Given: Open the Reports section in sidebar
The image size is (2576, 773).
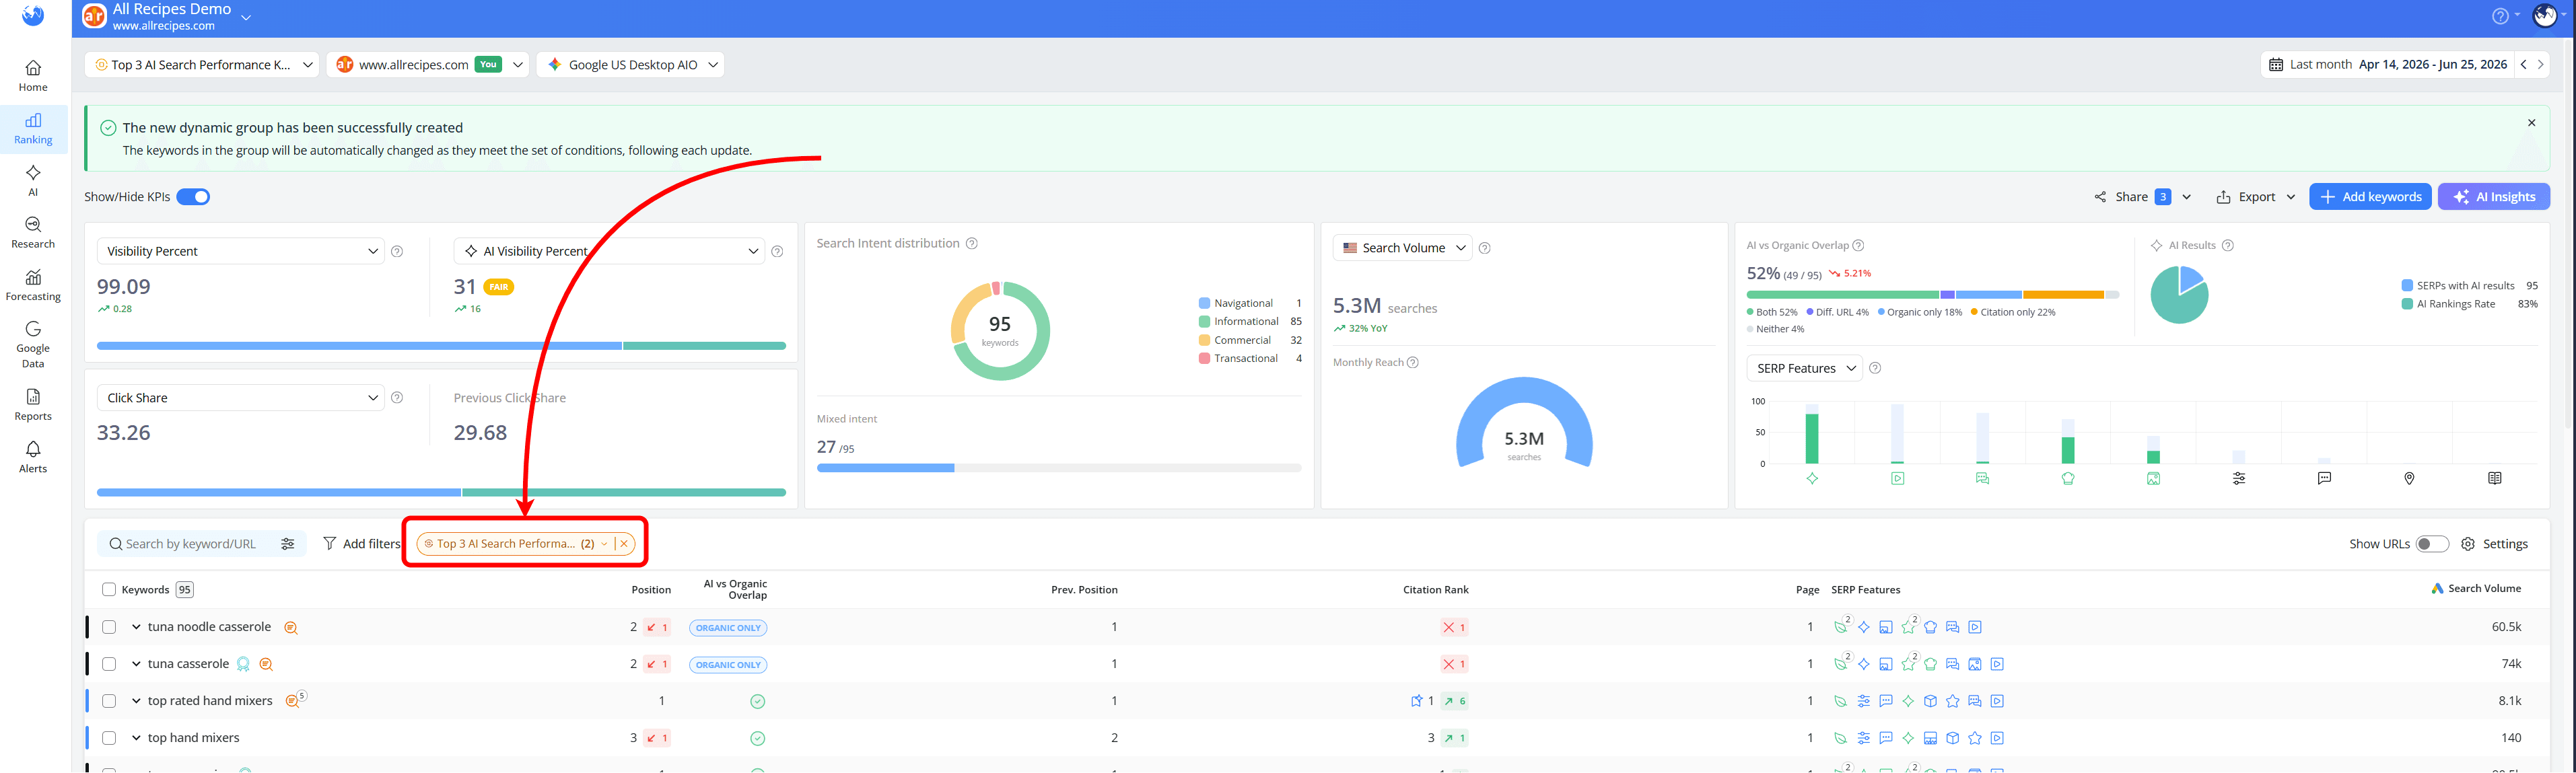Looking at the screenshot, I should point(33,405).
